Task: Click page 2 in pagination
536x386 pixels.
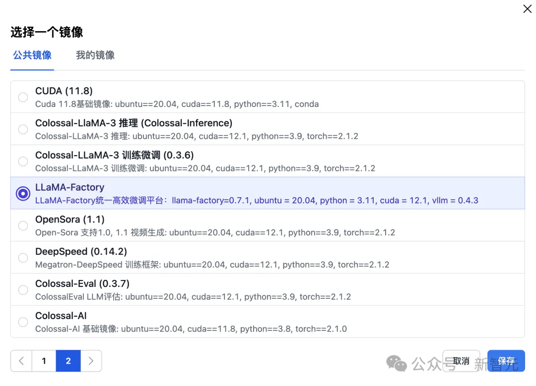Action: tap(68, 361)
